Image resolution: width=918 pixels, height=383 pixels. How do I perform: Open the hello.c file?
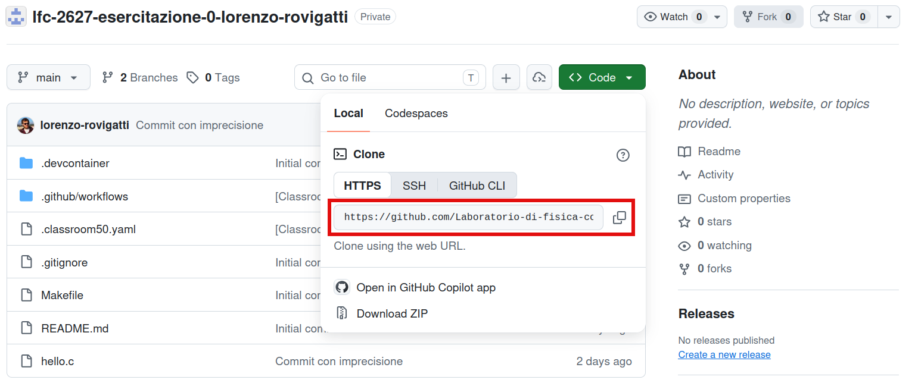pyautogui.click(x=57, y=361)
